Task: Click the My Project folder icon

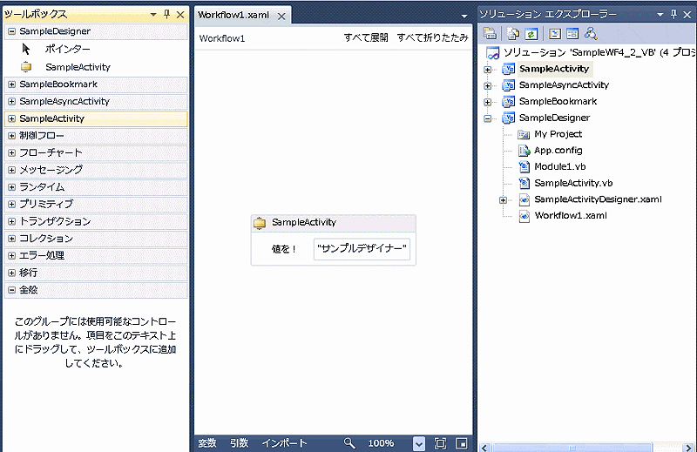Action: [x=524, y=134]
